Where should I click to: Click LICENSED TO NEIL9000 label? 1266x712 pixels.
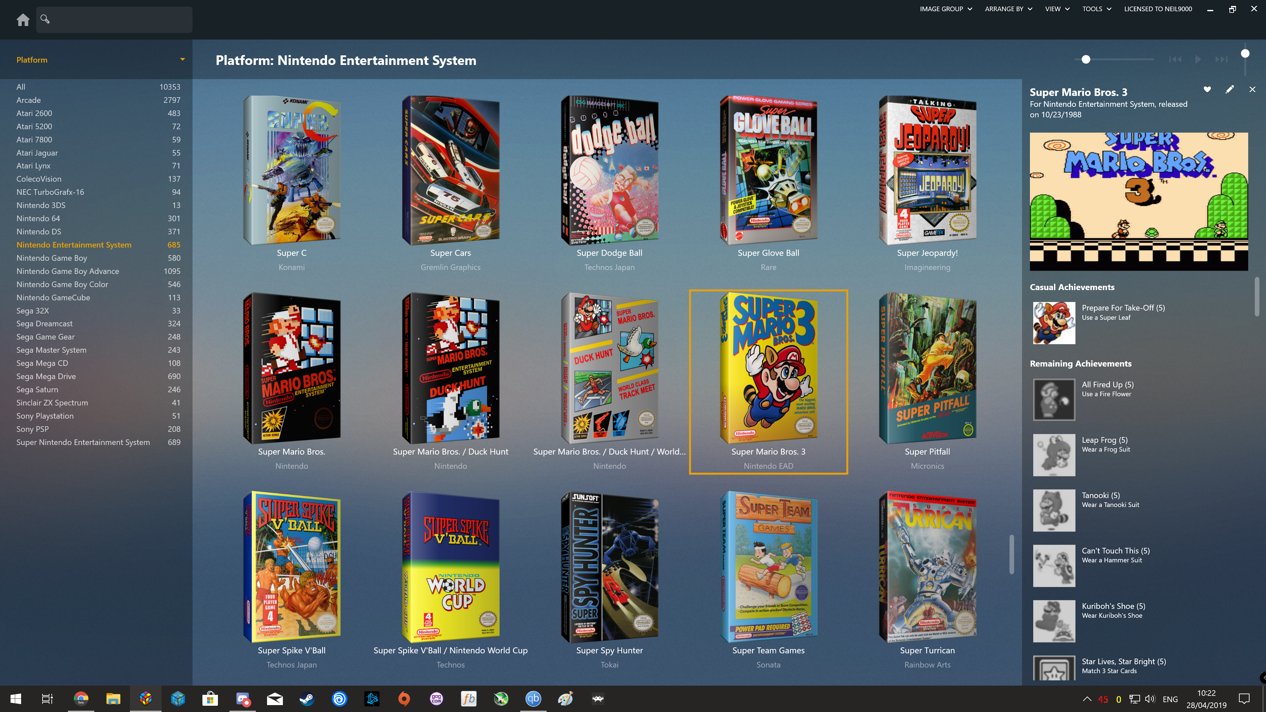point(1158,9)
